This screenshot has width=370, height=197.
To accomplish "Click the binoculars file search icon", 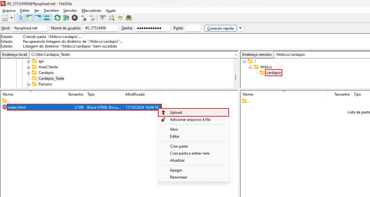I will (x=129, y=18).
